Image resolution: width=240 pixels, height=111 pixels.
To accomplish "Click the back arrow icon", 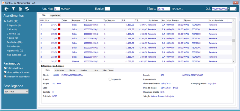I will point(6,9).
